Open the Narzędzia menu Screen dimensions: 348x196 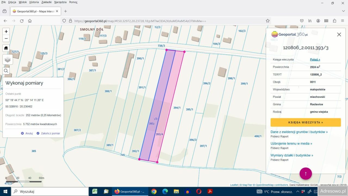[x=60, y=2]
